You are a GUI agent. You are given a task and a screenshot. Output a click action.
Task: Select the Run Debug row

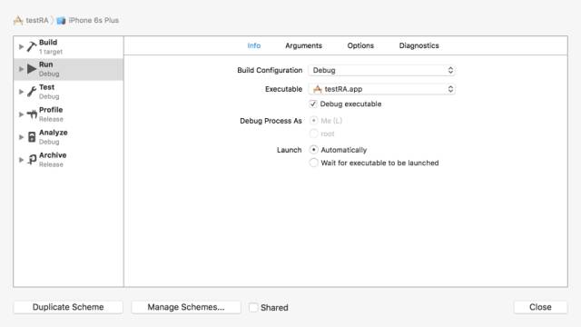[x=69, y=69]
